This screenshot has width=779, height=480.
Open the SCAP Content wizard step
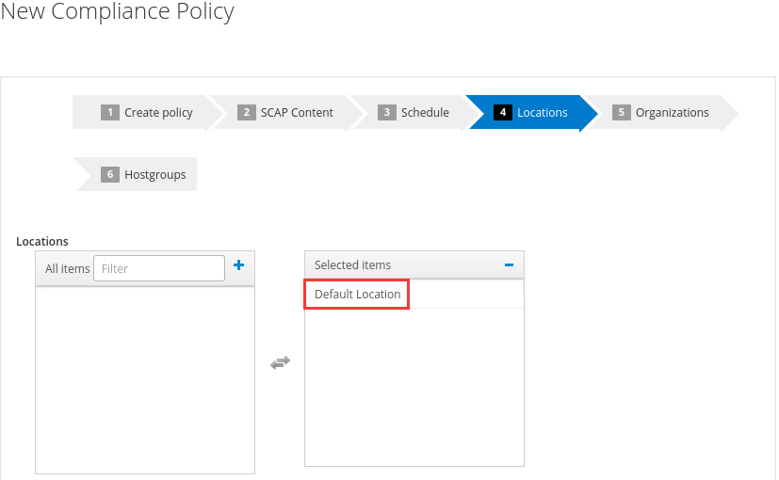coord(297,113)
